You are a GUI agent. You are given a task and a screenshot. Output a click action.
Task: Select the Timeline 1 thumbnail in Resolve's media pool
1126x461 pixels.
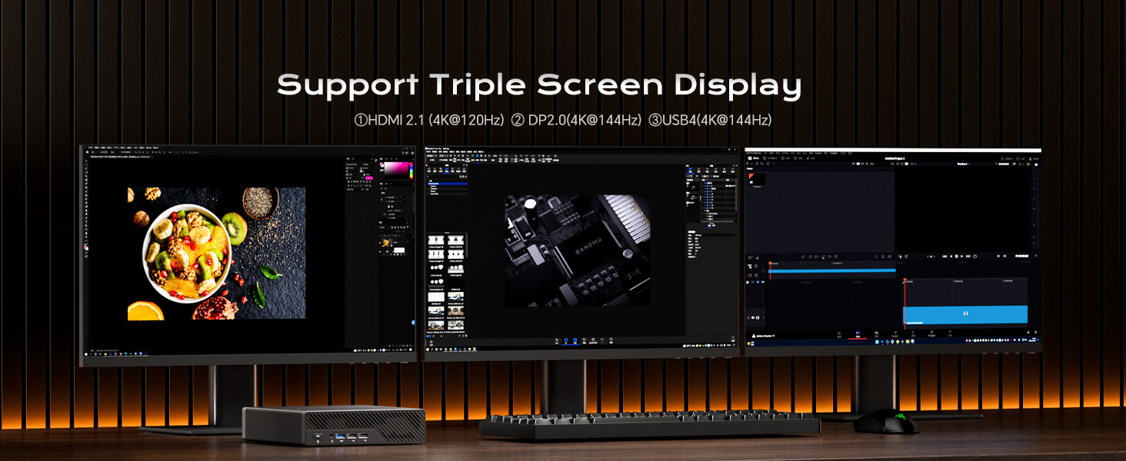pyautogui.click(x=757, y=179)
